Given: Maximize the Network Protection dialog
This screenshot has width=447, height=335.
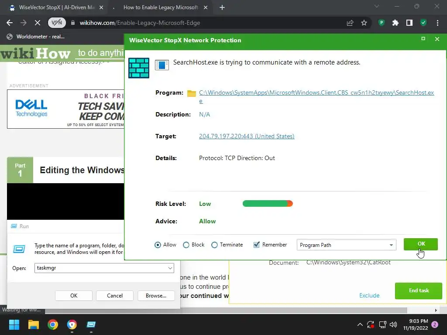Looking at the screenshot, I should 423,39.
